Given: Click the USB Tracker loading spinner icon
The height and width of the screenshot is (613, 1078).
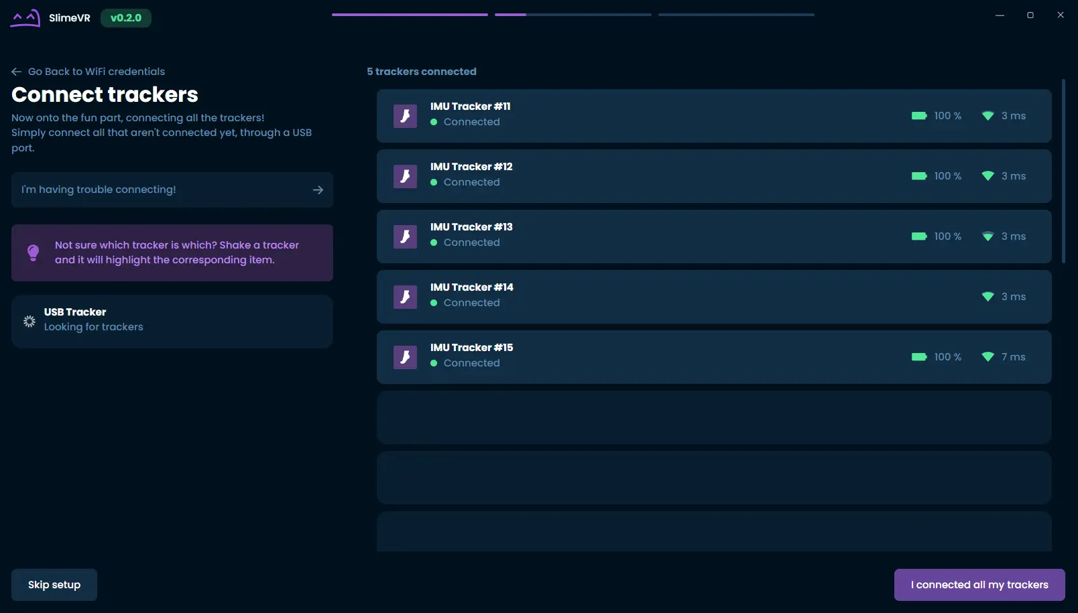Looking at the screenshot, I should click(29, 322).
